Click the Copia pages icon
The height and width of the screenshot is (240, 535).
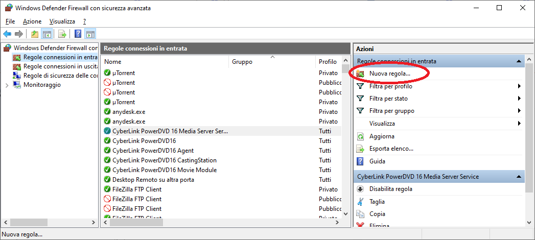point(360,214)
